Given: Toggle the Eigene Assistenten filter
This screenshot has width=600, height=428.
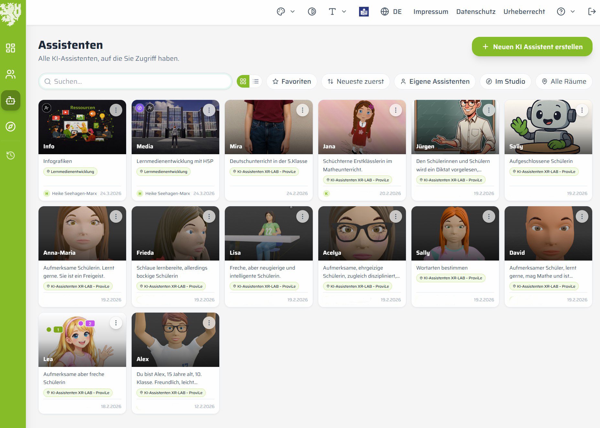Looking at the screenshot, I should 435,81.
